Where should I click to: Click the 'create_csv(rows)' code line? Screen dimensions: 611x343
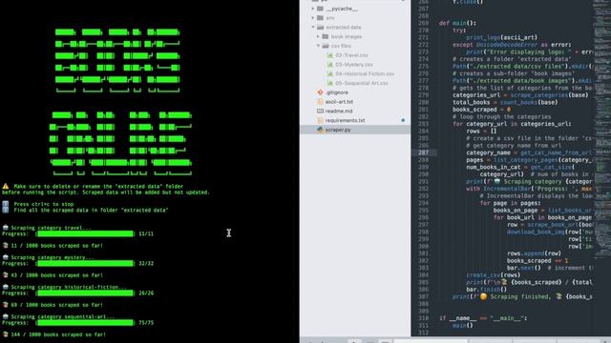[x=493, y=275]
